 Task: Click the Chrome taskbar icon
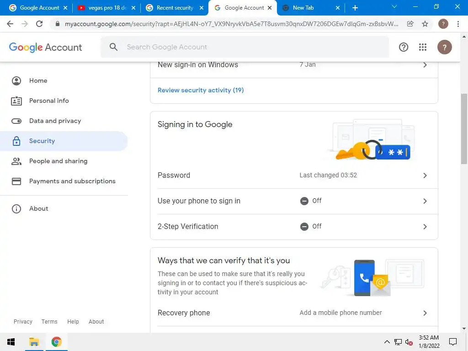pos(56,342)
